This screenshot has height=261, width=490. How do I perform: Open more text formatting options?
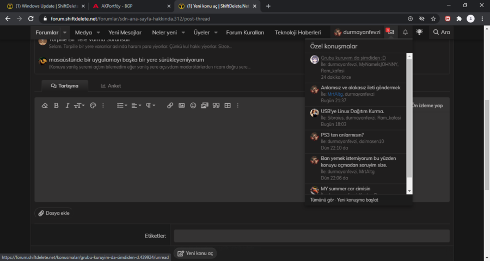[103, 105]
